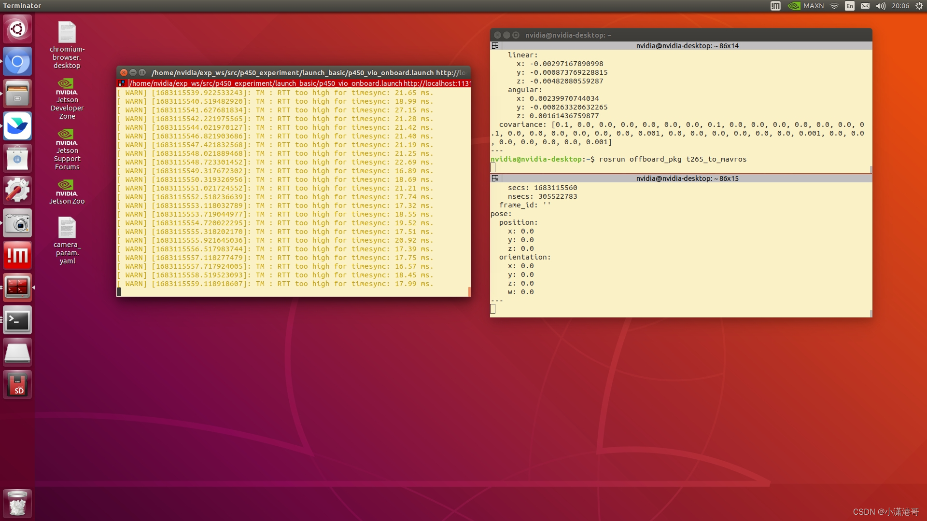Open the mail messaging indicator
927x521 pixels.
coord(865,6)
